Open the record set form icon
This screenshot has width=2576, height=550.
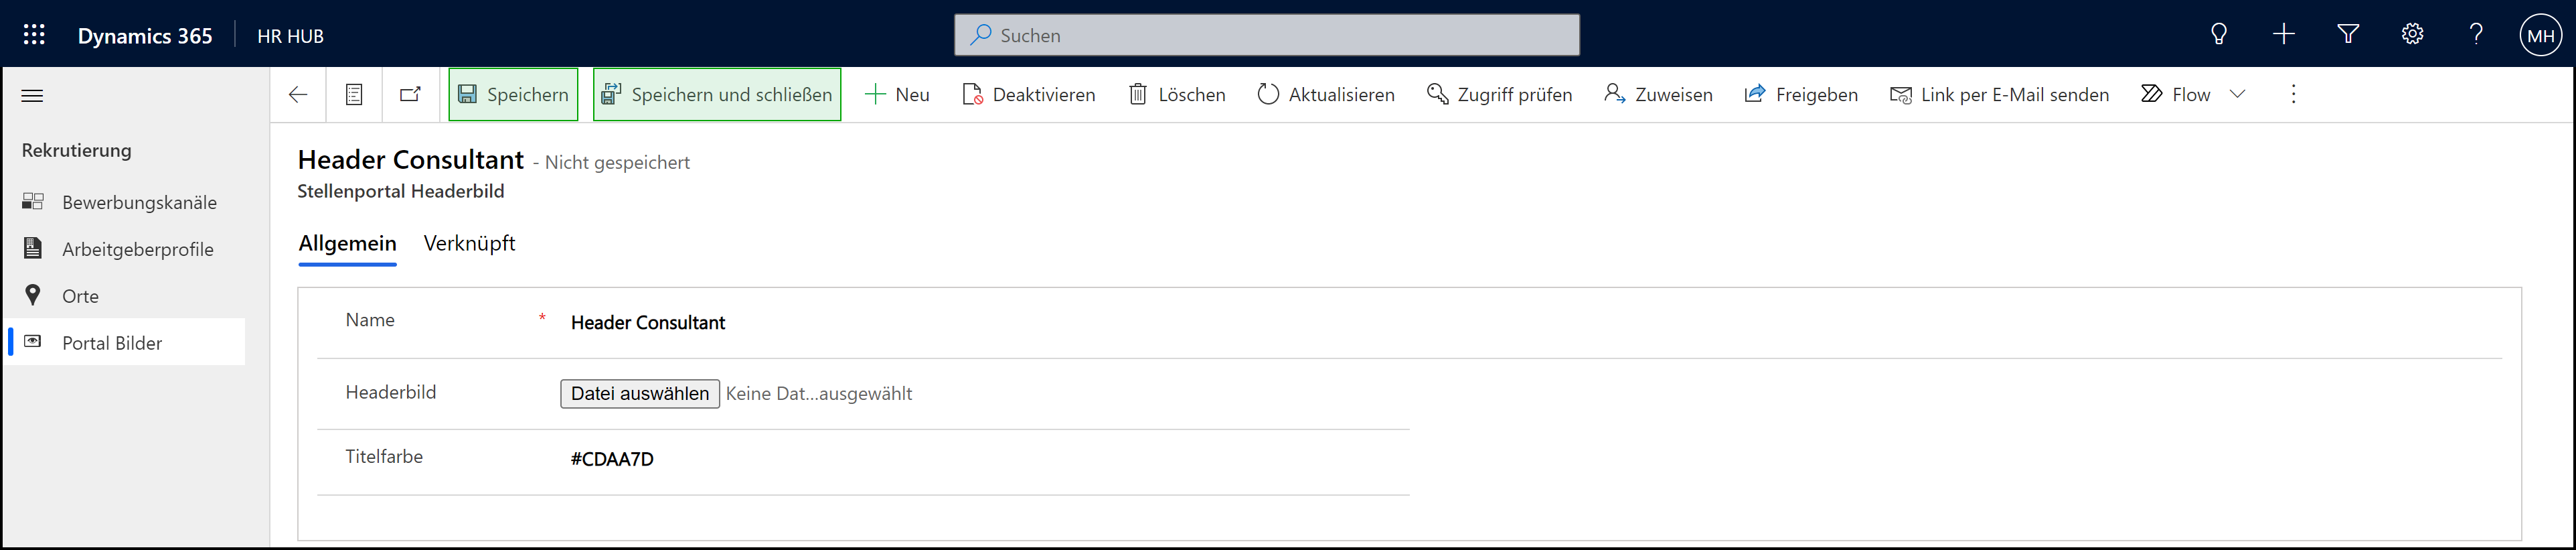(354, 95)
